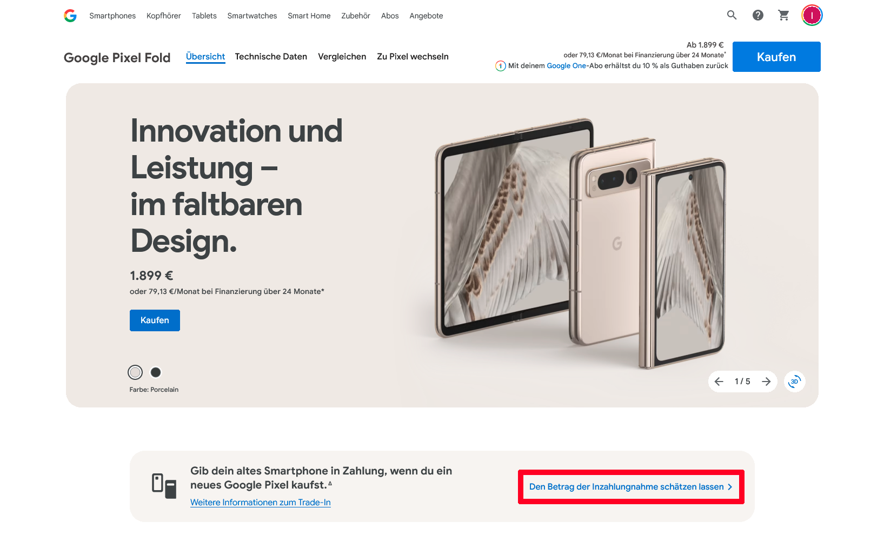This screenshot has width=884, height=535.
Task: Open the 3D view of phone
Action: pos(794,382)
